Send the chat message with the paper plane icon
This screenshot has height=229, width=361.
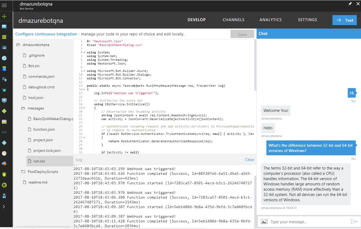click(x=354, y=222)
